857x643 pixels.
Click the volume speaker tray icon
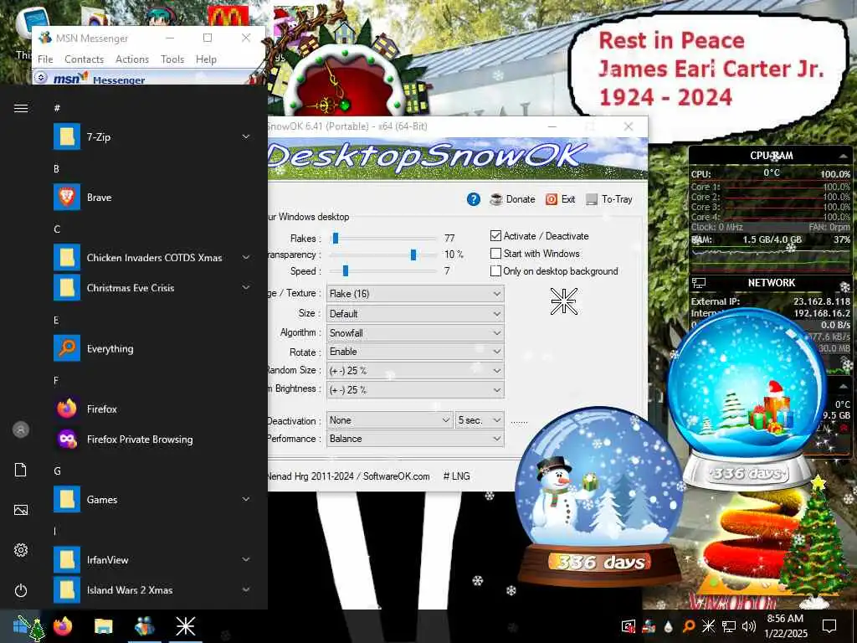pos(749,626)
